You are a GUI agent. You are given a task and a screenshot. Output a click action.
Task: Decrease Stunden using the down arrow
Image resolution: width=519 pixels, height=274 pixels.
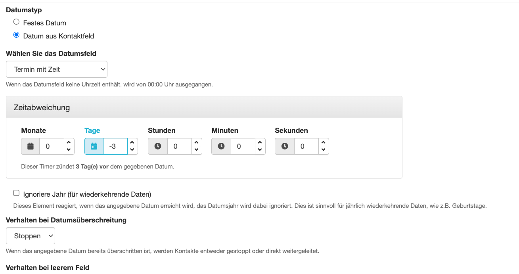click(196, 150)
